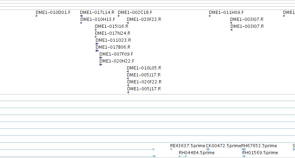Select the DME1-002C18.F feature label

[x=135, y=13]
